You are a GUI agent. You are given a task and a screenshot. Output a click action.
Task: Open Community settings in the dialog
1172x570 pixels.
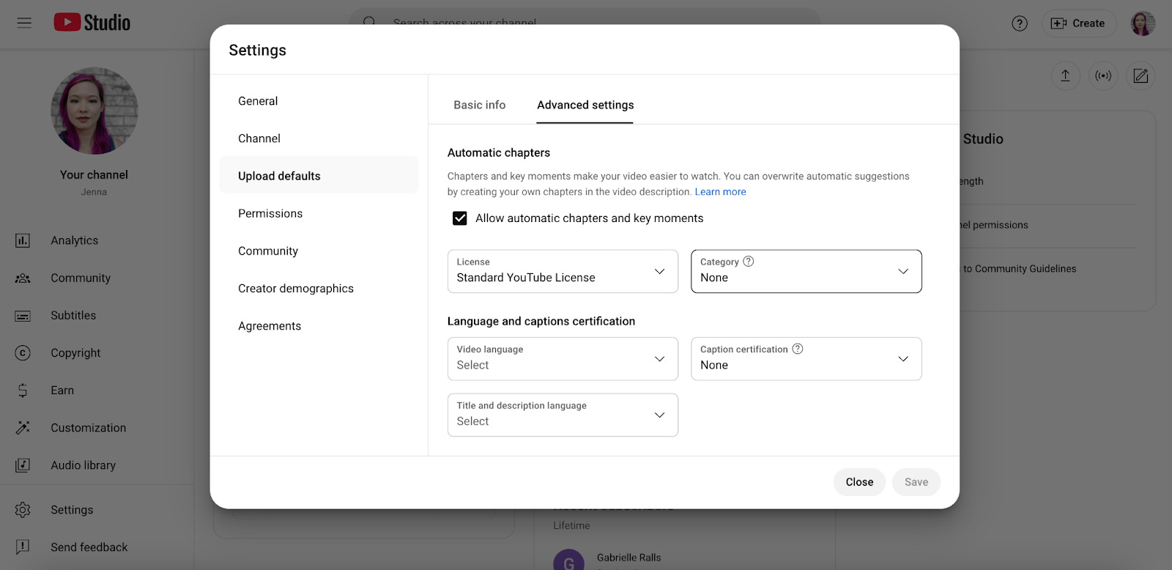click(319, 251)
